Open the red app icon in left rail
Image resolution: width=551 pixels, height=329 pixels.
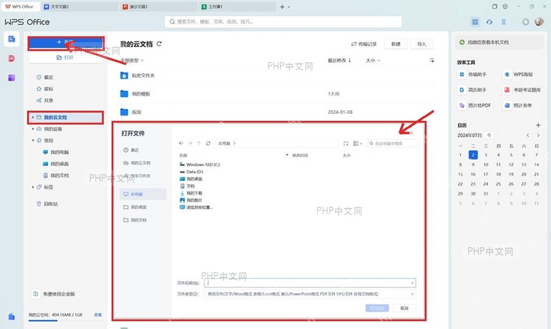click(x=11, y=58)
